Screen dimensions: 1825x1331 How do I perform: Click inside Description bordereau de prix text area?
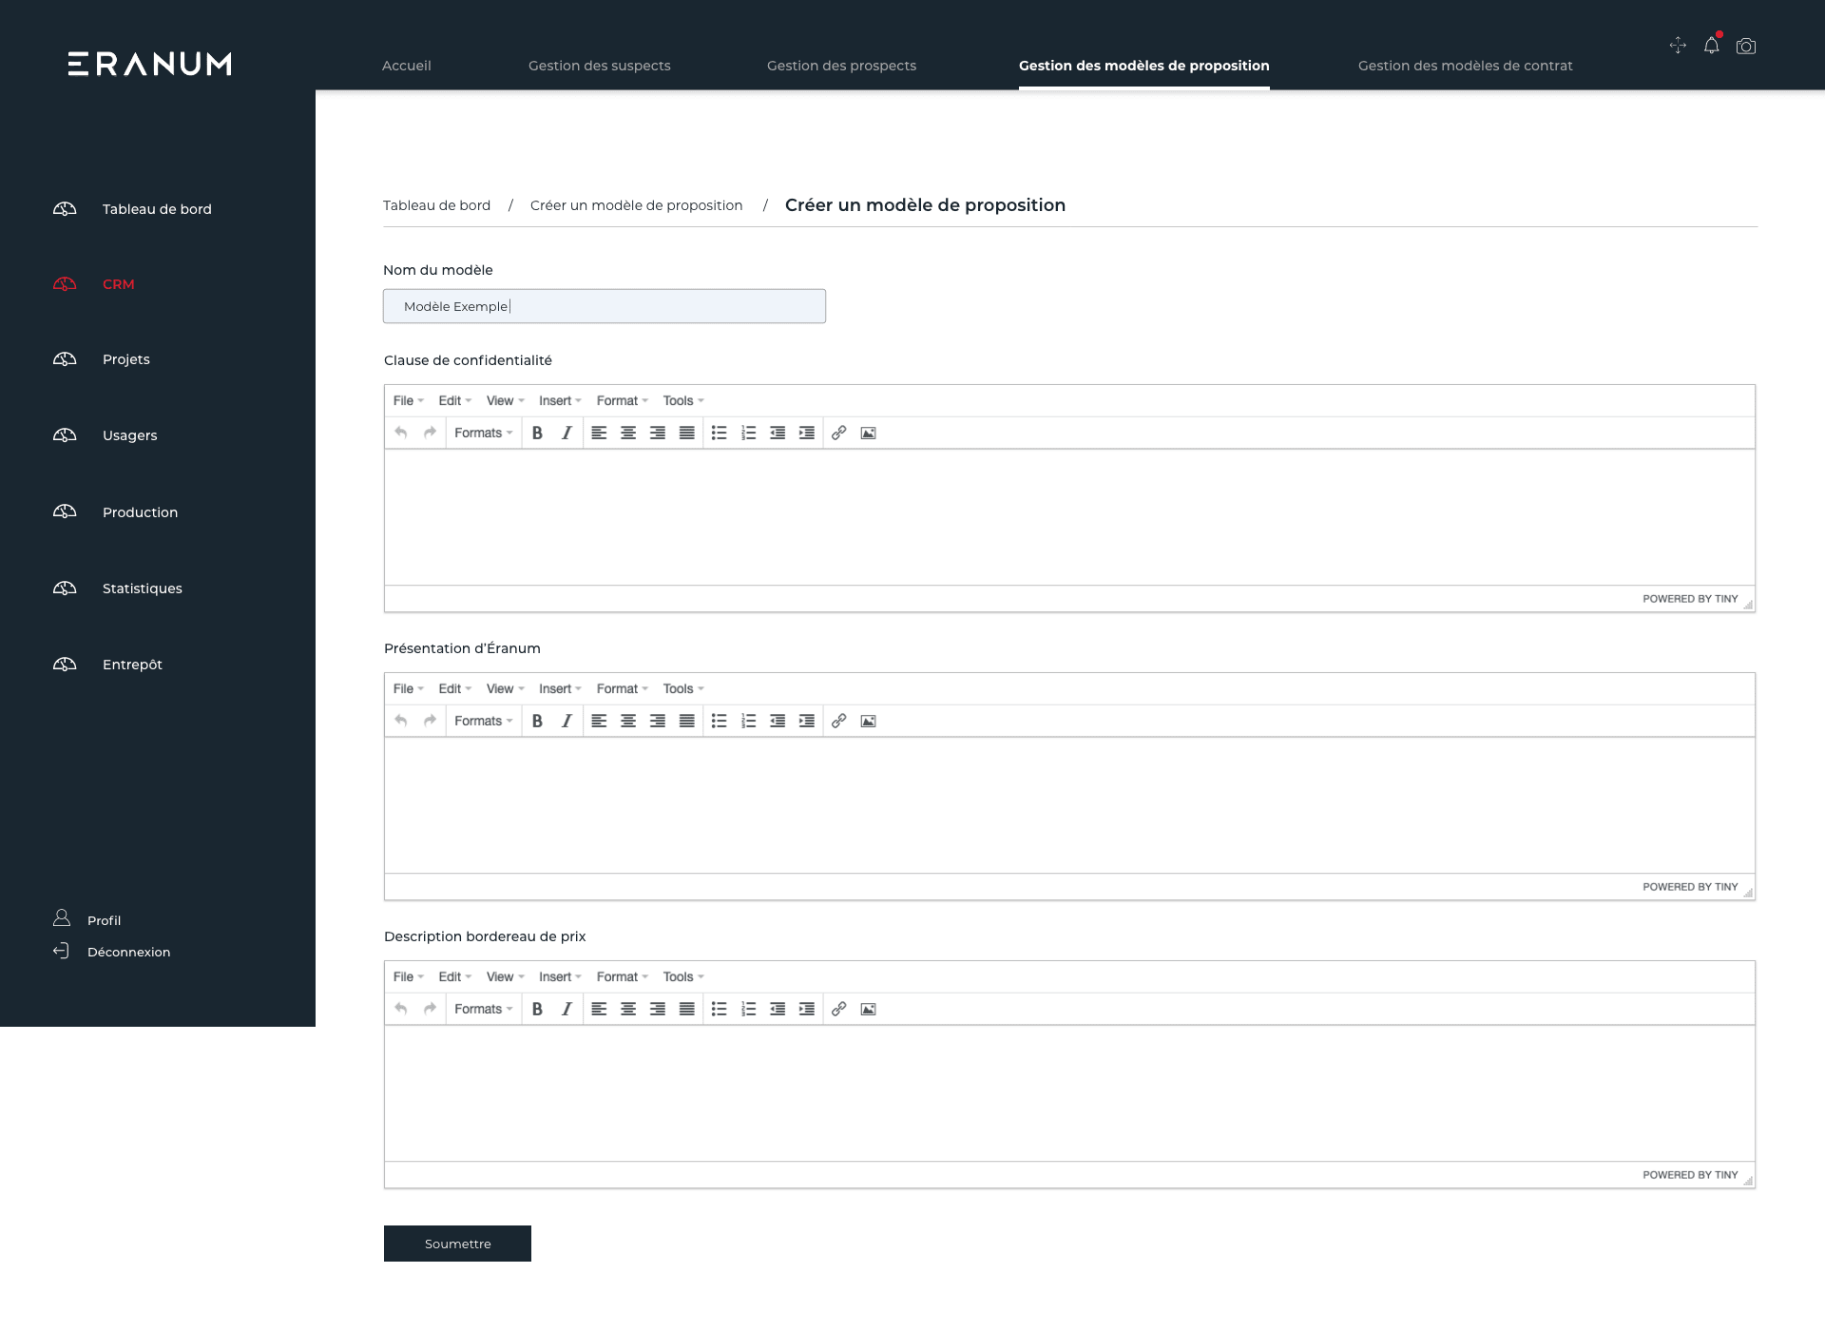pos(1069,1093)
